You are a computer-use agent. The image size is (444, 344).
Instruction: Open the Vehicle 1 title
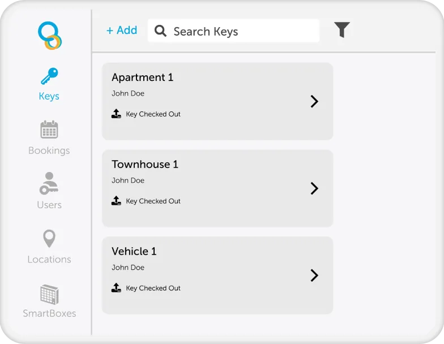[134, 251]
